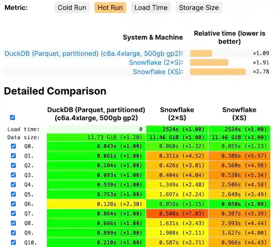
Task: Click the 3.627s (×4.00) Q9 cell
Action: click(239, 233)
